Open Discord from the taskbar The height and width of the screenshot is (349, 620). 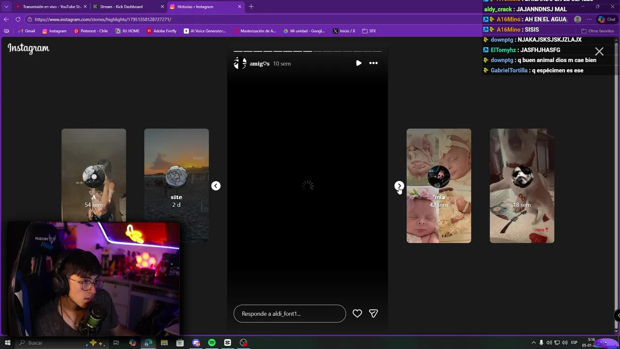(x=196, y=343)
